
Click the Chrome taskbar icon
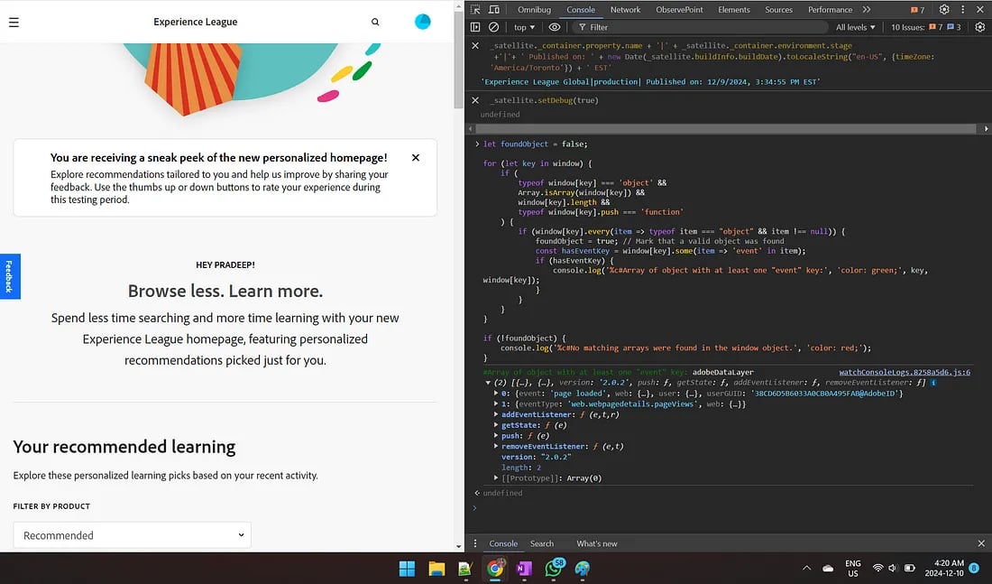495,568
